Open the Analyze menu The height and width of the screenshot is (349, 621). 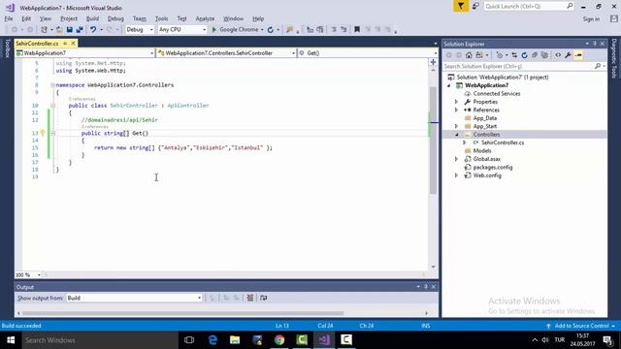(205, 18)
